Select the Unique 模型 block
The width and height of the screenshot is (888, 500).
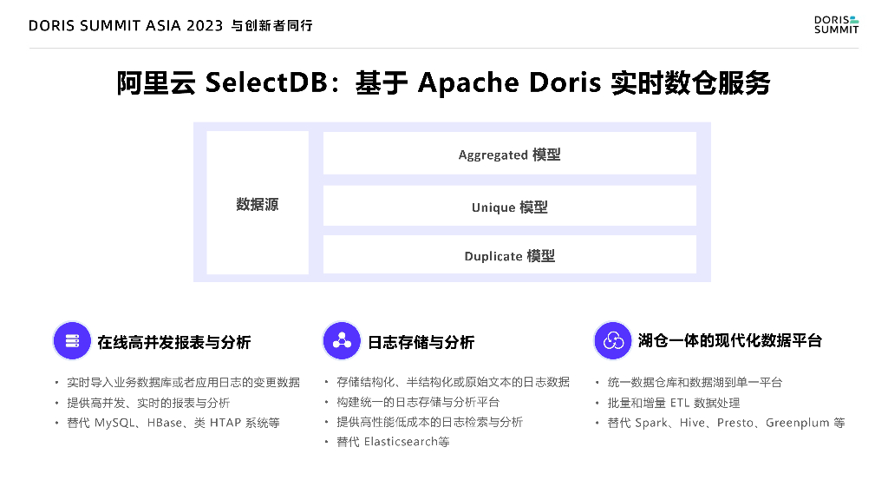(509, 205)
